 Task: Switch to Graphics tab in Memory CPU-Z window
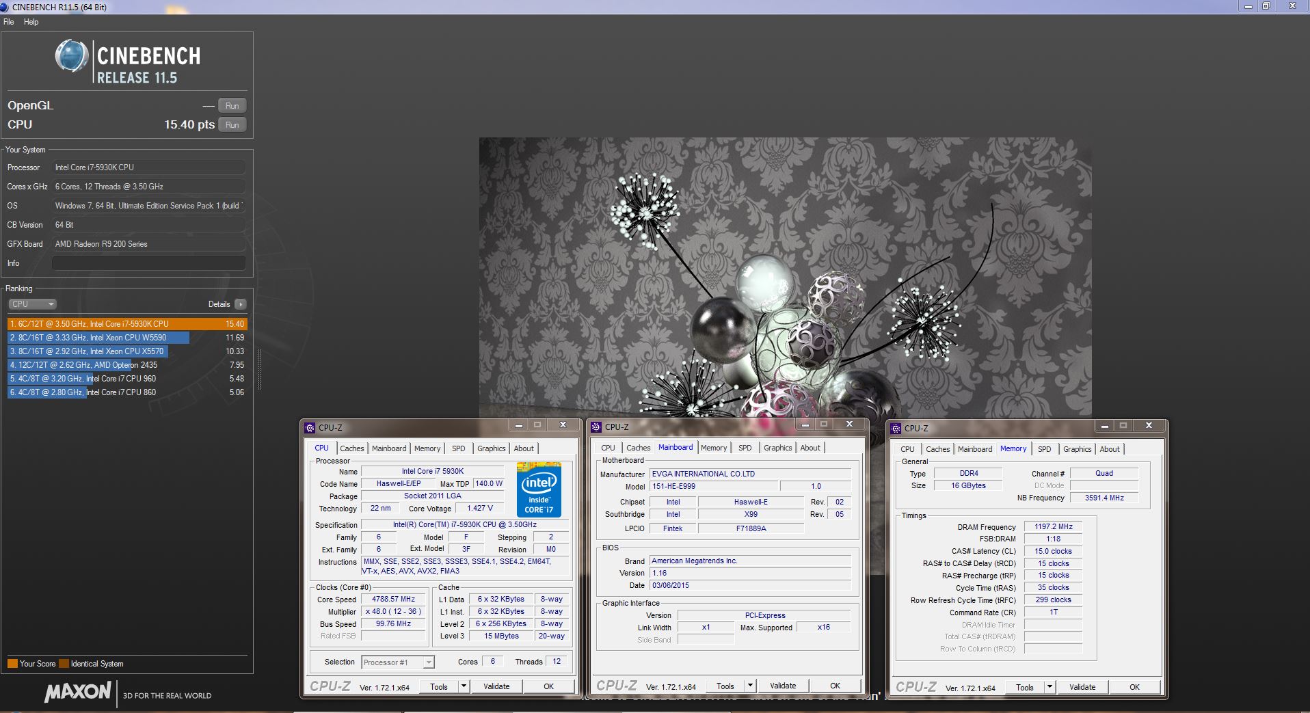[x=1078, y=449]
